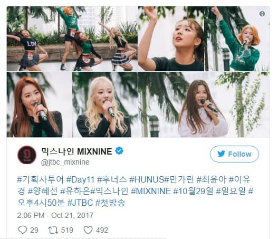278x239 pixels.
Task: Open the 믹스나인 MIXNINE display name
Action: click(76, 151)
